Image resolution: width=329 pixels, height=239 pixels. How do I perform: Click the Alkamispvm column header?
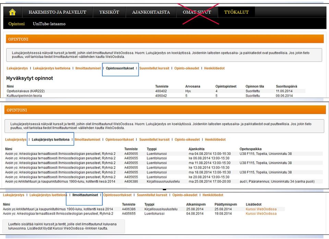tap(196, 204)
